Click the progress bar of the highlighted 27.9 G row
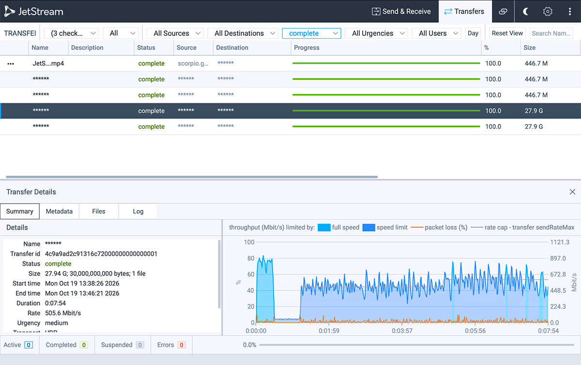Image resolution: width=581 pixels, height=365 pixels. coord(386,111)
